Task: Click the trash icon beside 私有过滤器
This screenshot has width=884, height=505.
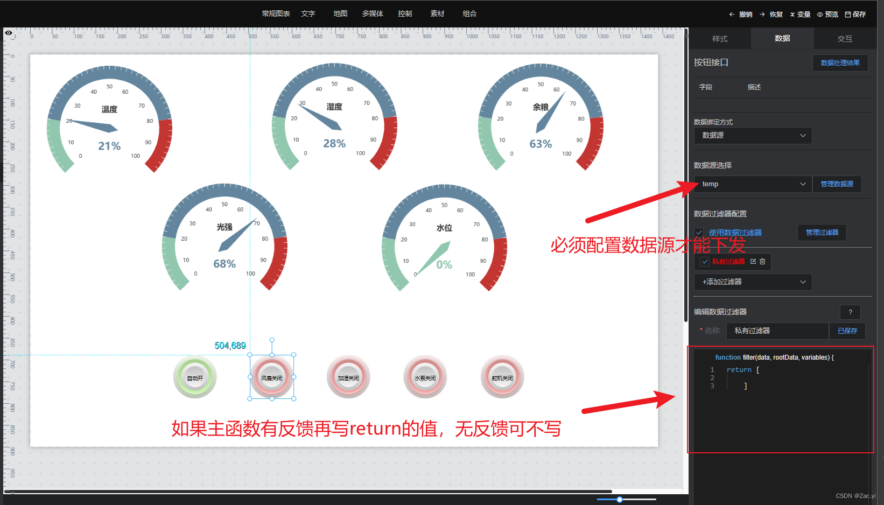Action: pos(762,262)
